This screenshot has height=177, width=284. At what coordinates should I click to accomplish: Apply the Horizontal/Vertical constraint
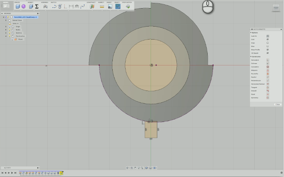(x=268, y=84)
